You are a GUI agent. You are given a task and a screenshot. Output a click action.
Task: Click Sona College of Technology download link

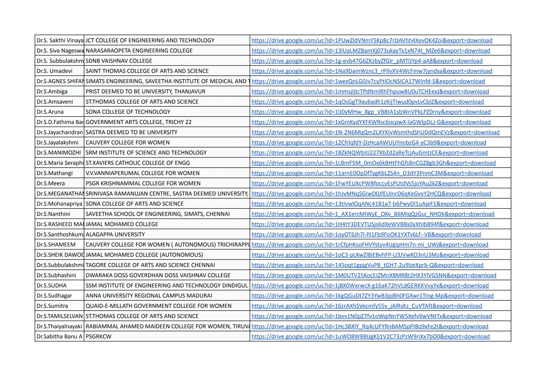371,112
